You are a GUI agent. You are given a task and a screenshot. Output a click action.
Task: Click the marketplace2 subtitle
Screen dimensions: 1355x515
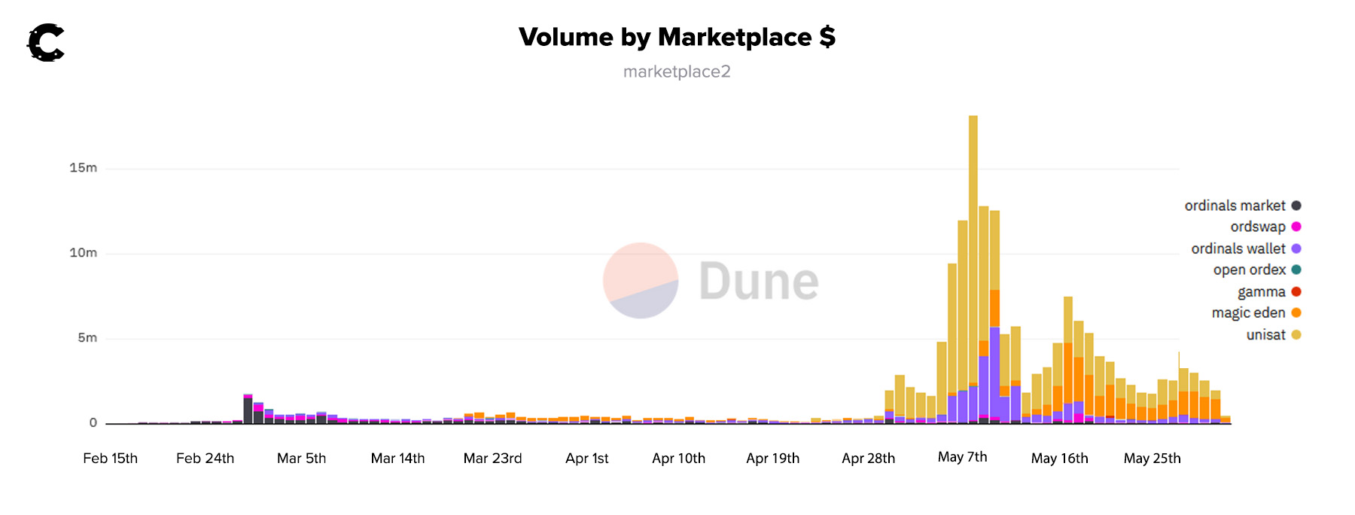tap(677, 72)
